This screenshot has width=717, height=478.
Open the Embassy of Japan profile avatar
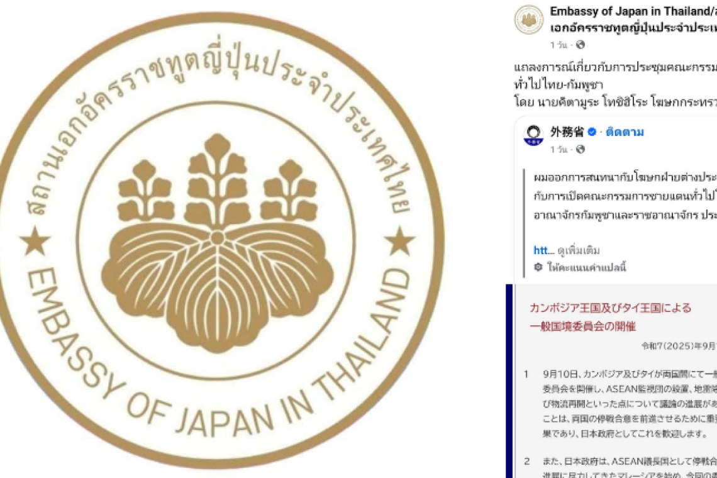coord(528,19)
